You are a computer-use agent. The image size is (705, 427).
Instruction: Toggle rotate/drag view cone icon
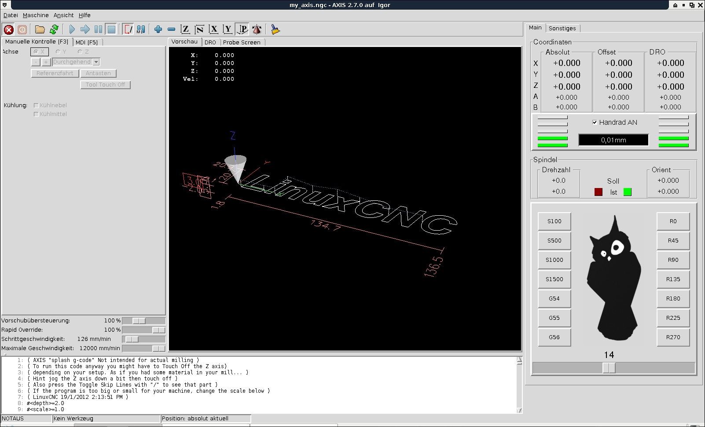(257, 29)
